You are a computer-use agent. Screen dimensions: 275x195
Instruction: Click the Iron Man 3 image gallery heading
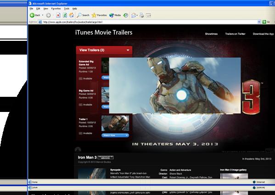point(233,170)
